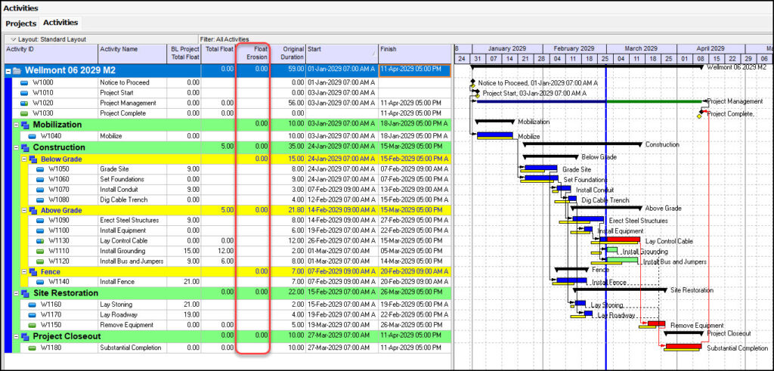The width and height of the screenshot is (774, 371).
Task: Click the Finish column header
Action: click(415, 54)
